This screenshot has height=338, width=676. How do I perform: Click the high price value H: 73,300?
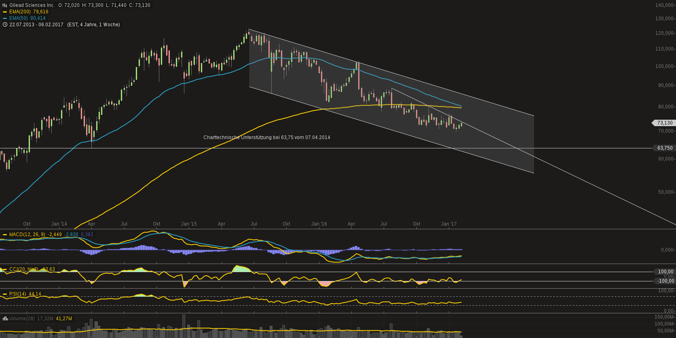pyautogui.click(x=93, y=5)
